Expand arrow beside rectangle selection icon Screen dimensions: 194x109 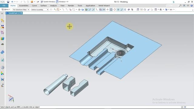point(76,9)
